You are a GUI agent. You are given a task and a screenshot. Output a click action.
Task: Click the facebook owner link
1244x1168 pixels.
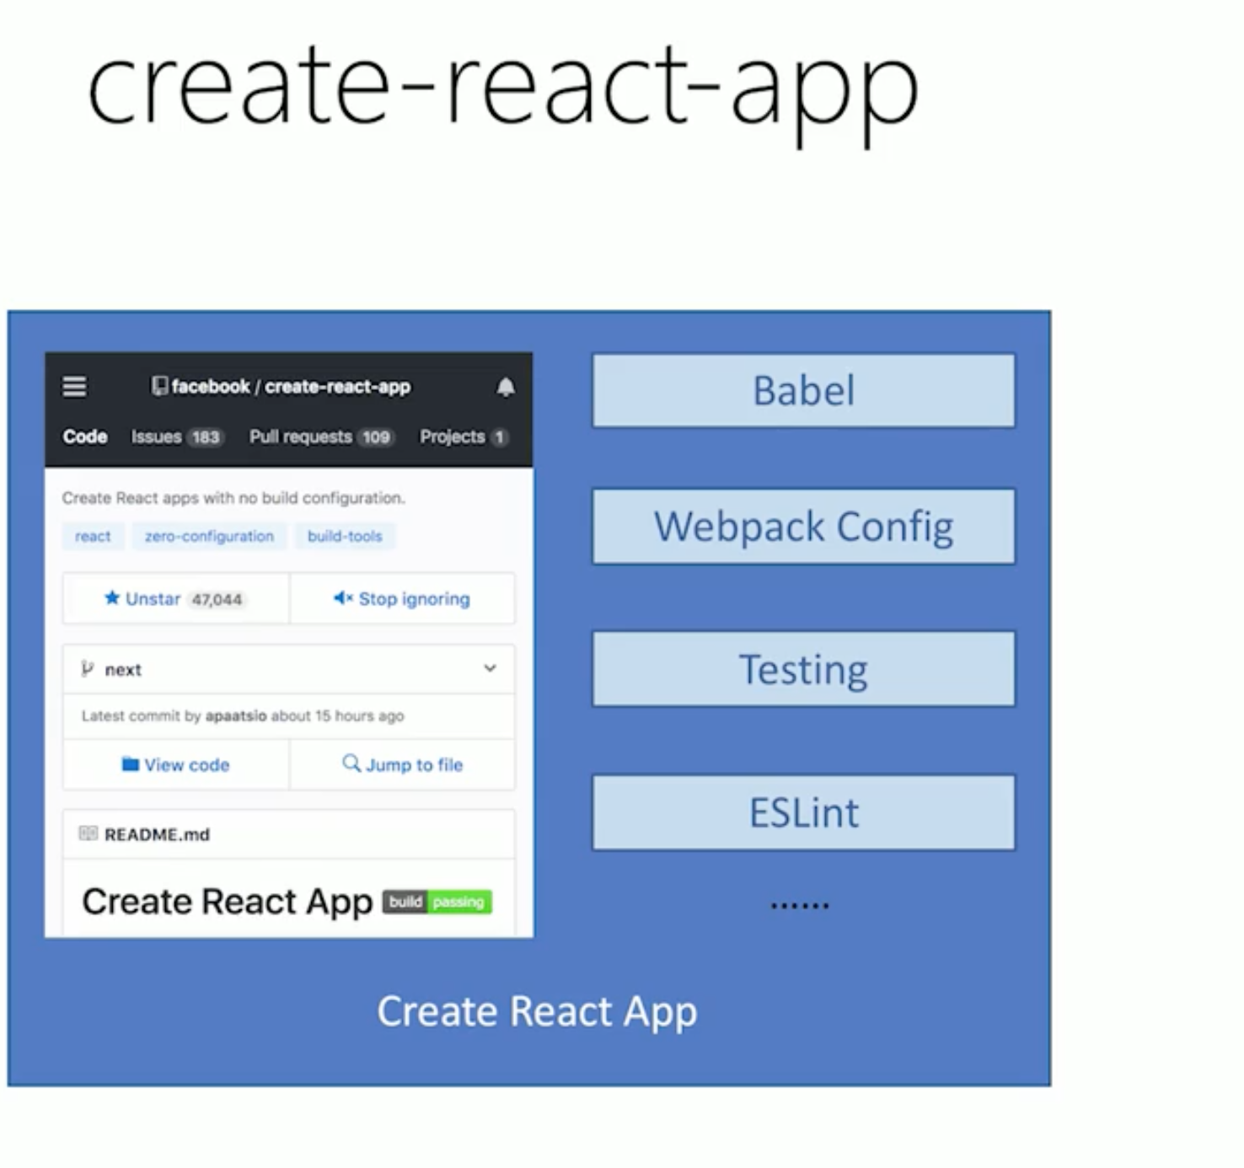(x=211, y=386)
